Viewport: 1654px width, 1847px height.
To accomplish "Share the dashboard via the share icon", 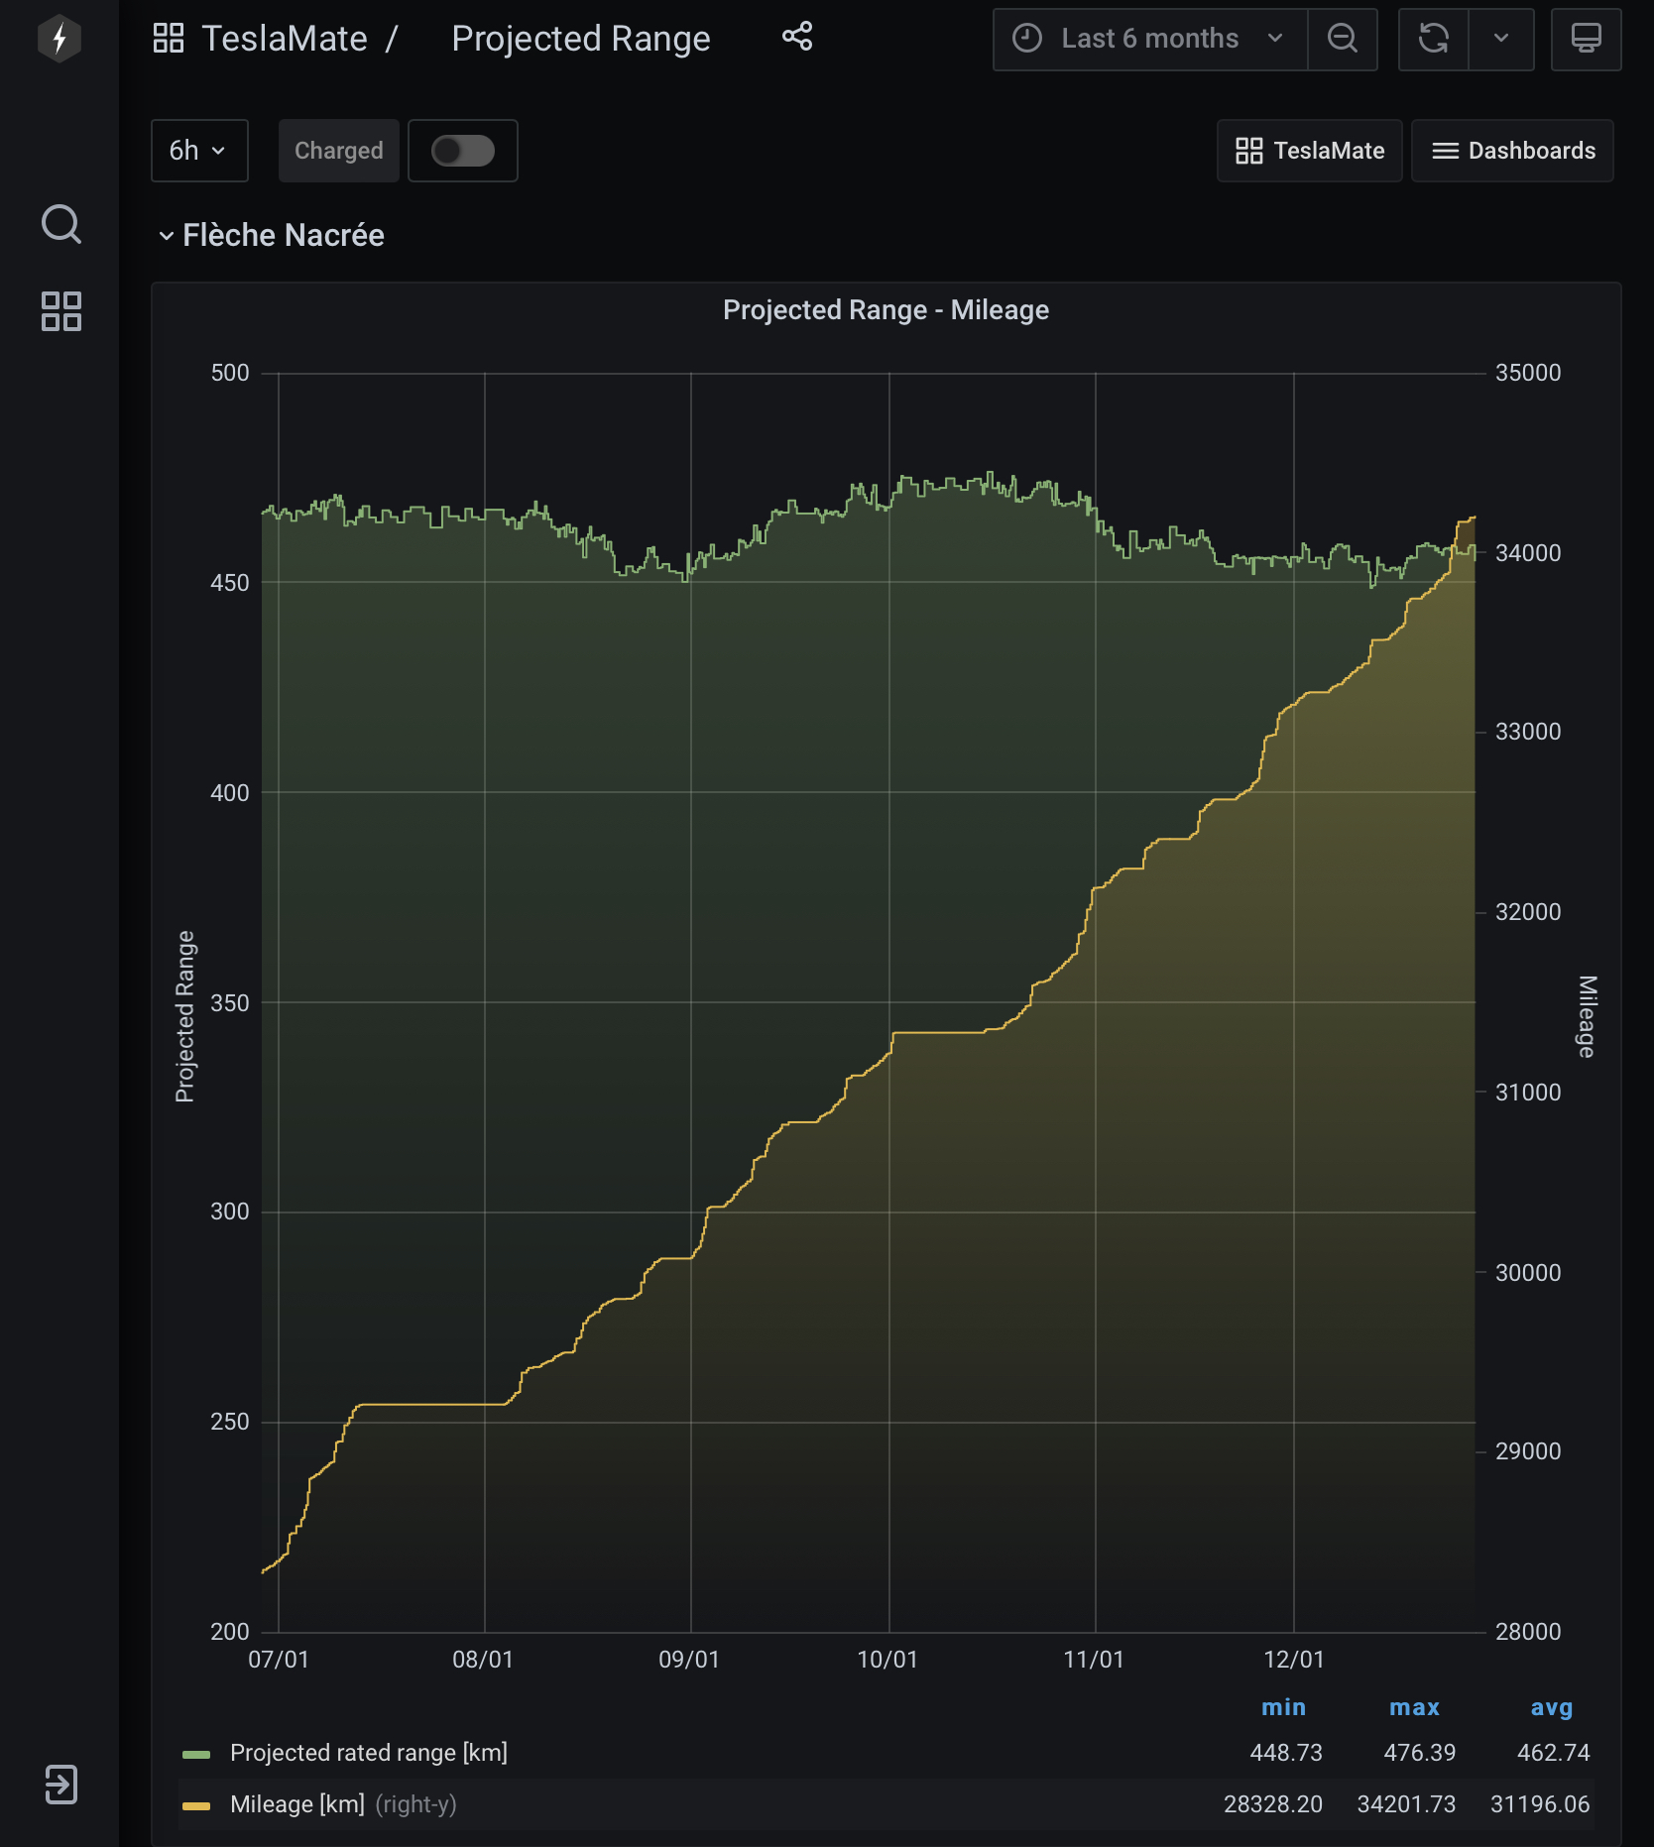I will tap(797, 38).
